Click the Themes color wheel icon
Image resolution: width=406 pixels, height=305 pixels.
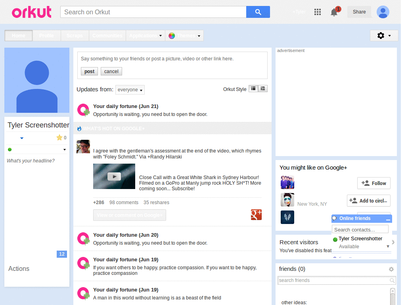[172, 36]
